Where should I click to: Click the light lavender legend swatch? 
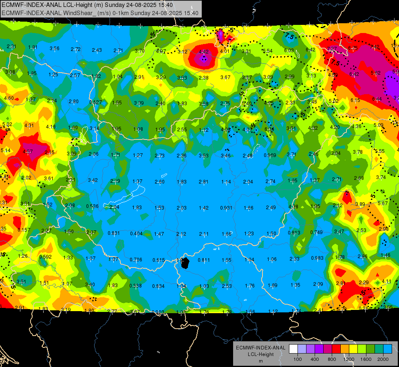302,349
